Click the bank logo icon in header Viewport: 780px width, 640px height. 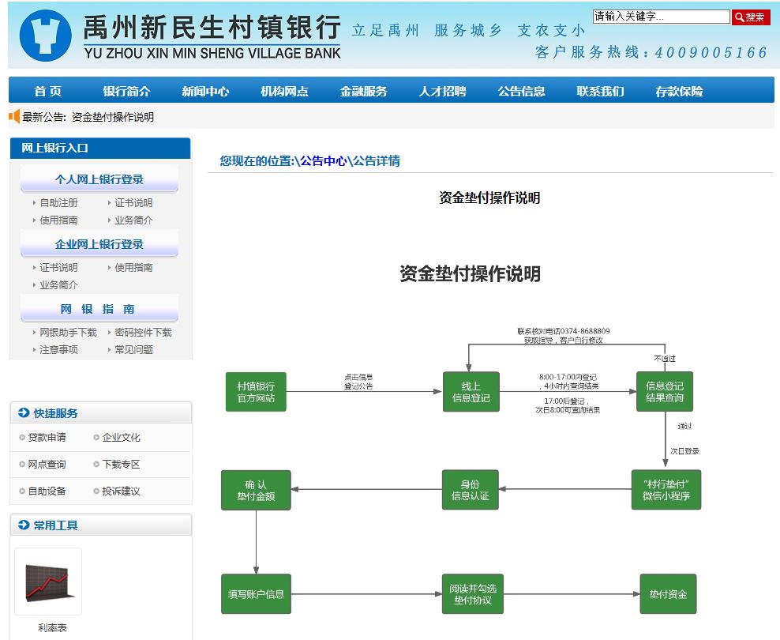click(45, 36)
